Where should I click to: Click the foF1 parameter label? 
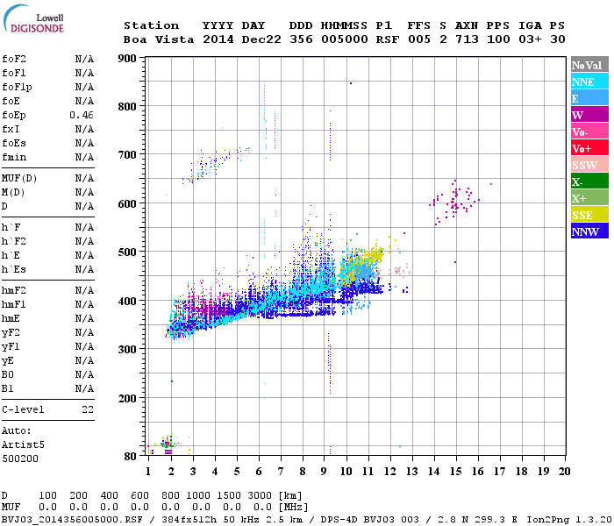coord(14,73)
